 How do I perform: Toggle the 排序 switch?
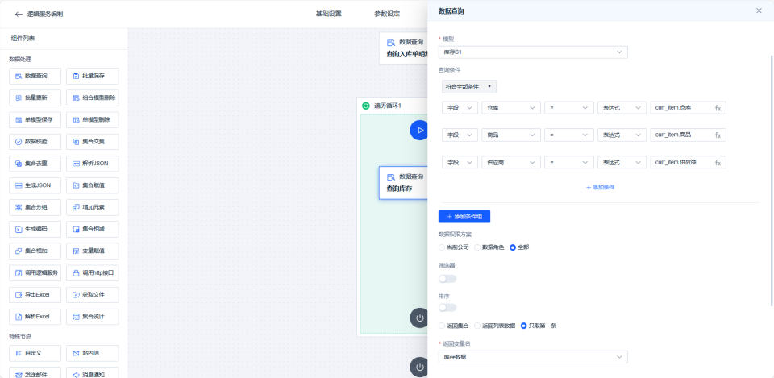click(x=447, y=307)
